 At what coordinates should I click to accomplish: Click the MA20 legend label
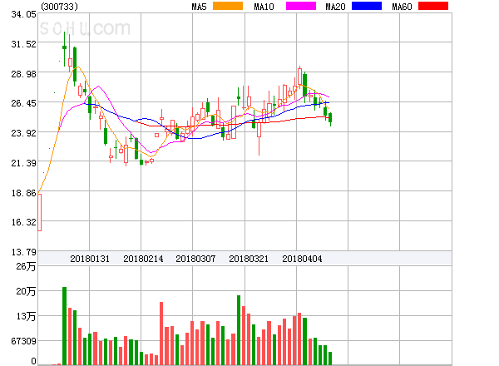(x=335, y=7)
